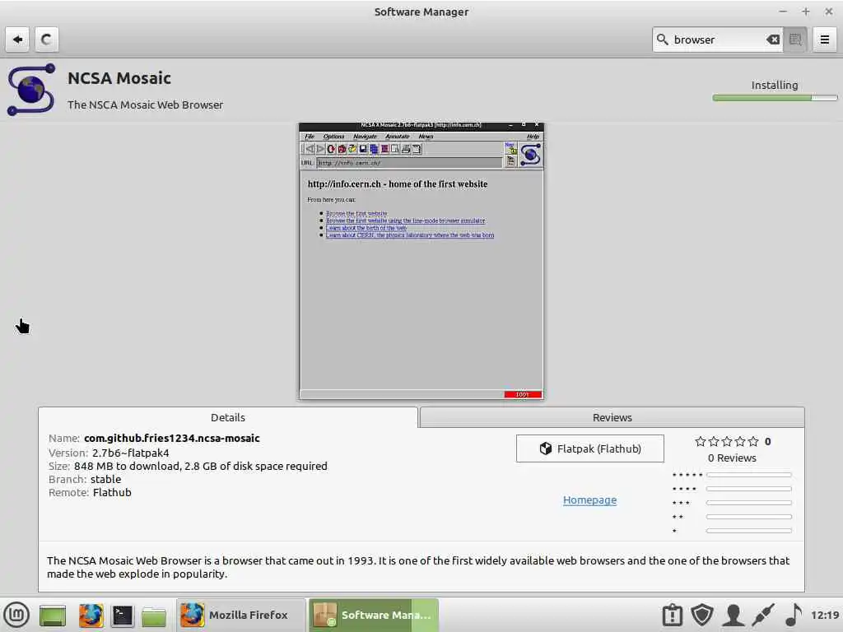Clear the browser search text
Image resolution: width=843 pixels, height=632 pixels.
tap(772, 39)
